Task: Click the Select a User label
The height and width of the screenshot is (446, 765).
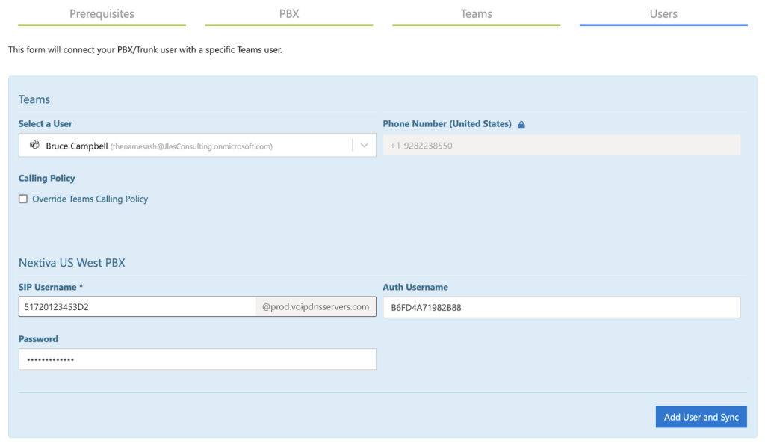Action: pyautogui.click(x=46, y=124)
